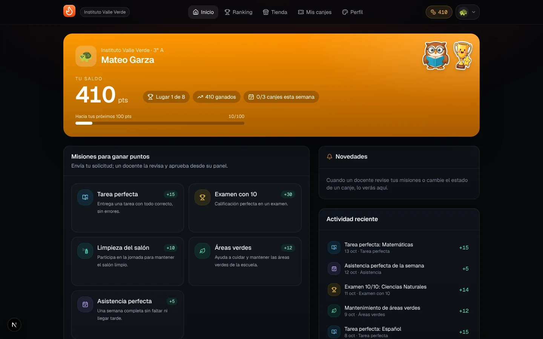Click the Asistencia perfecta de la semana row
Viewport: 543px width, 339px height.
[x=399, y=269]
